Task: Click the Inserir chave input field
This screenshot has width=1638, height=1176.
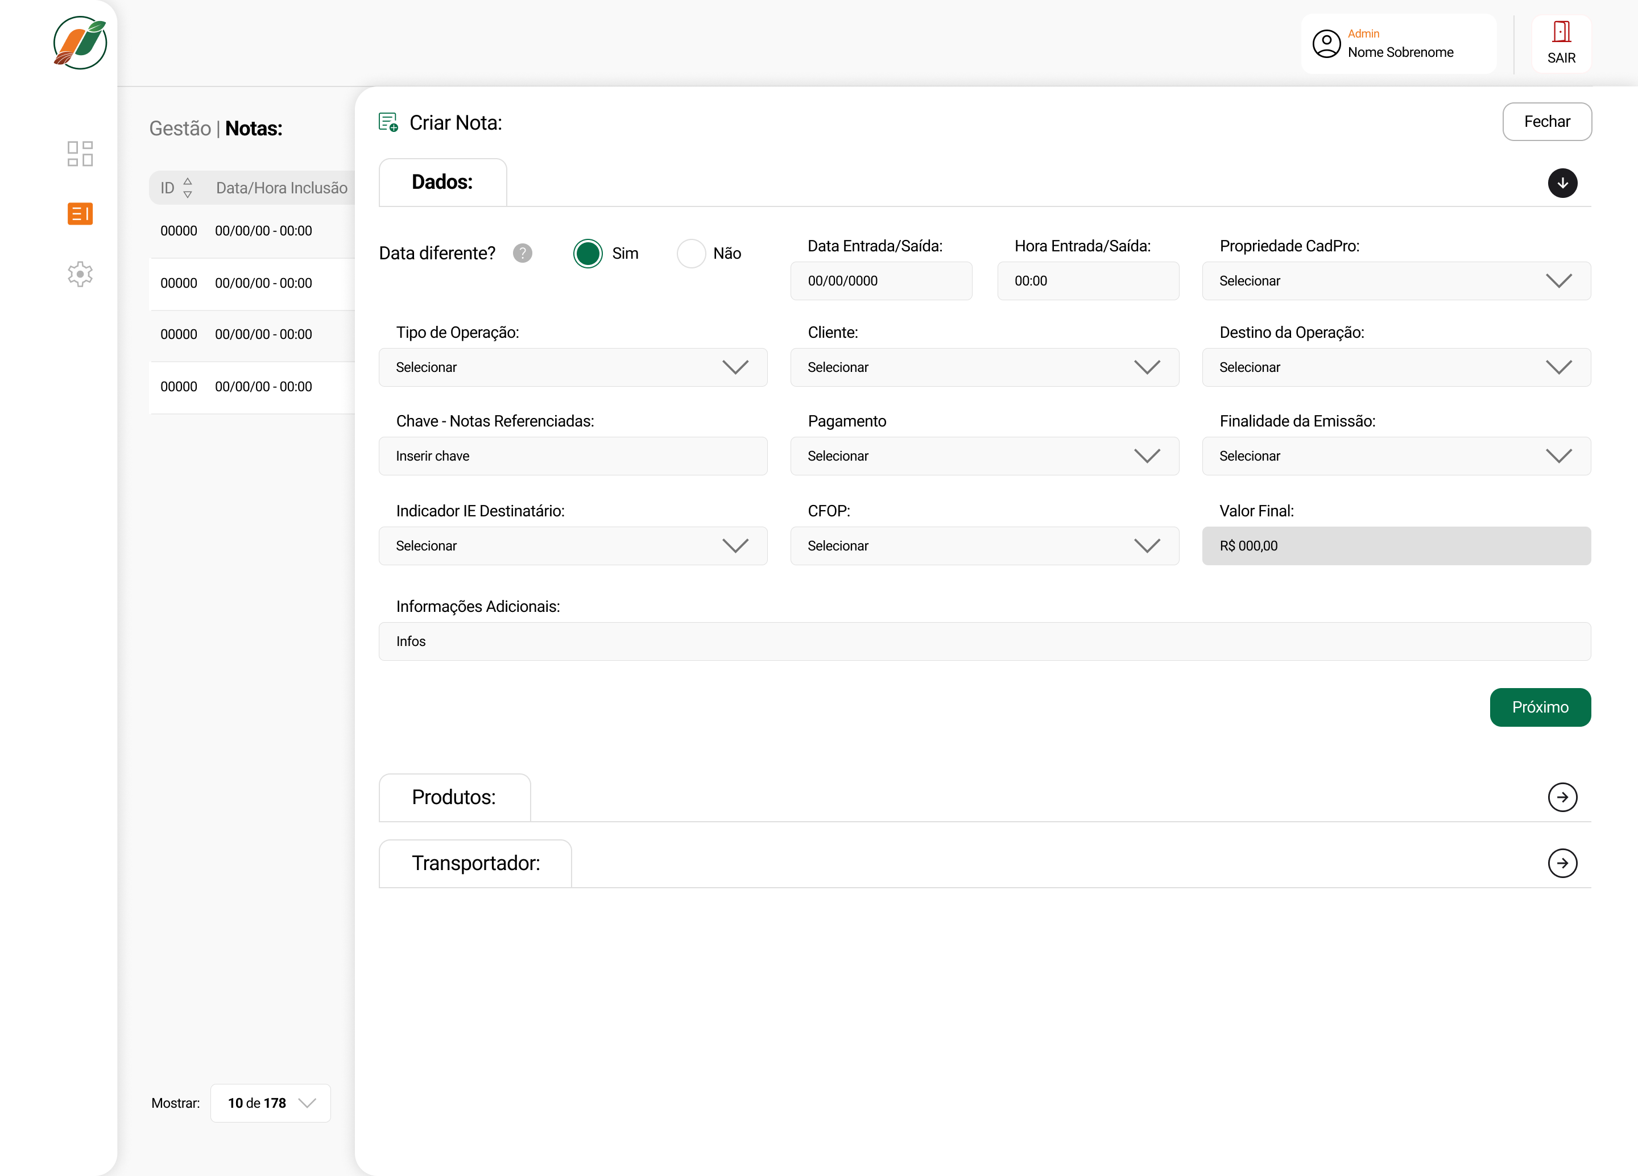Action: tap(573, 456)
